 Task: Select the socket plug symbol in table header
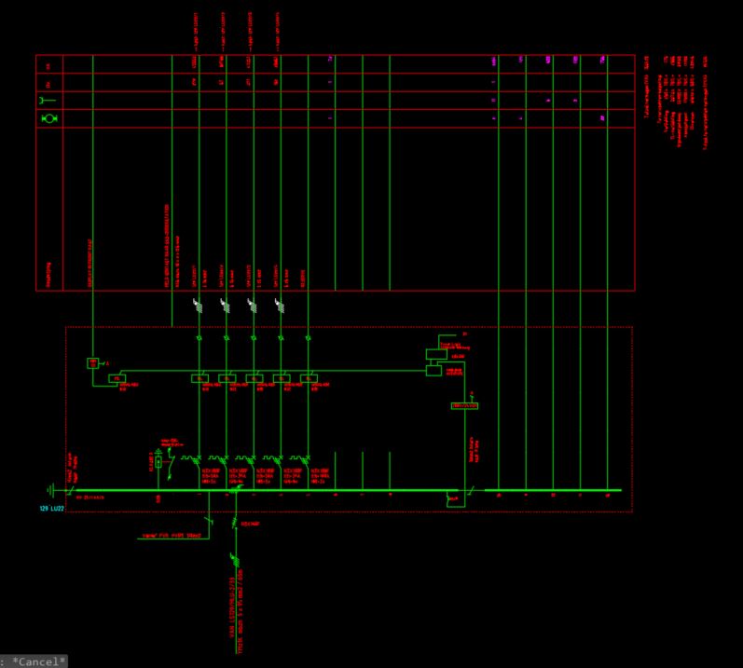(x=47, y=101)
